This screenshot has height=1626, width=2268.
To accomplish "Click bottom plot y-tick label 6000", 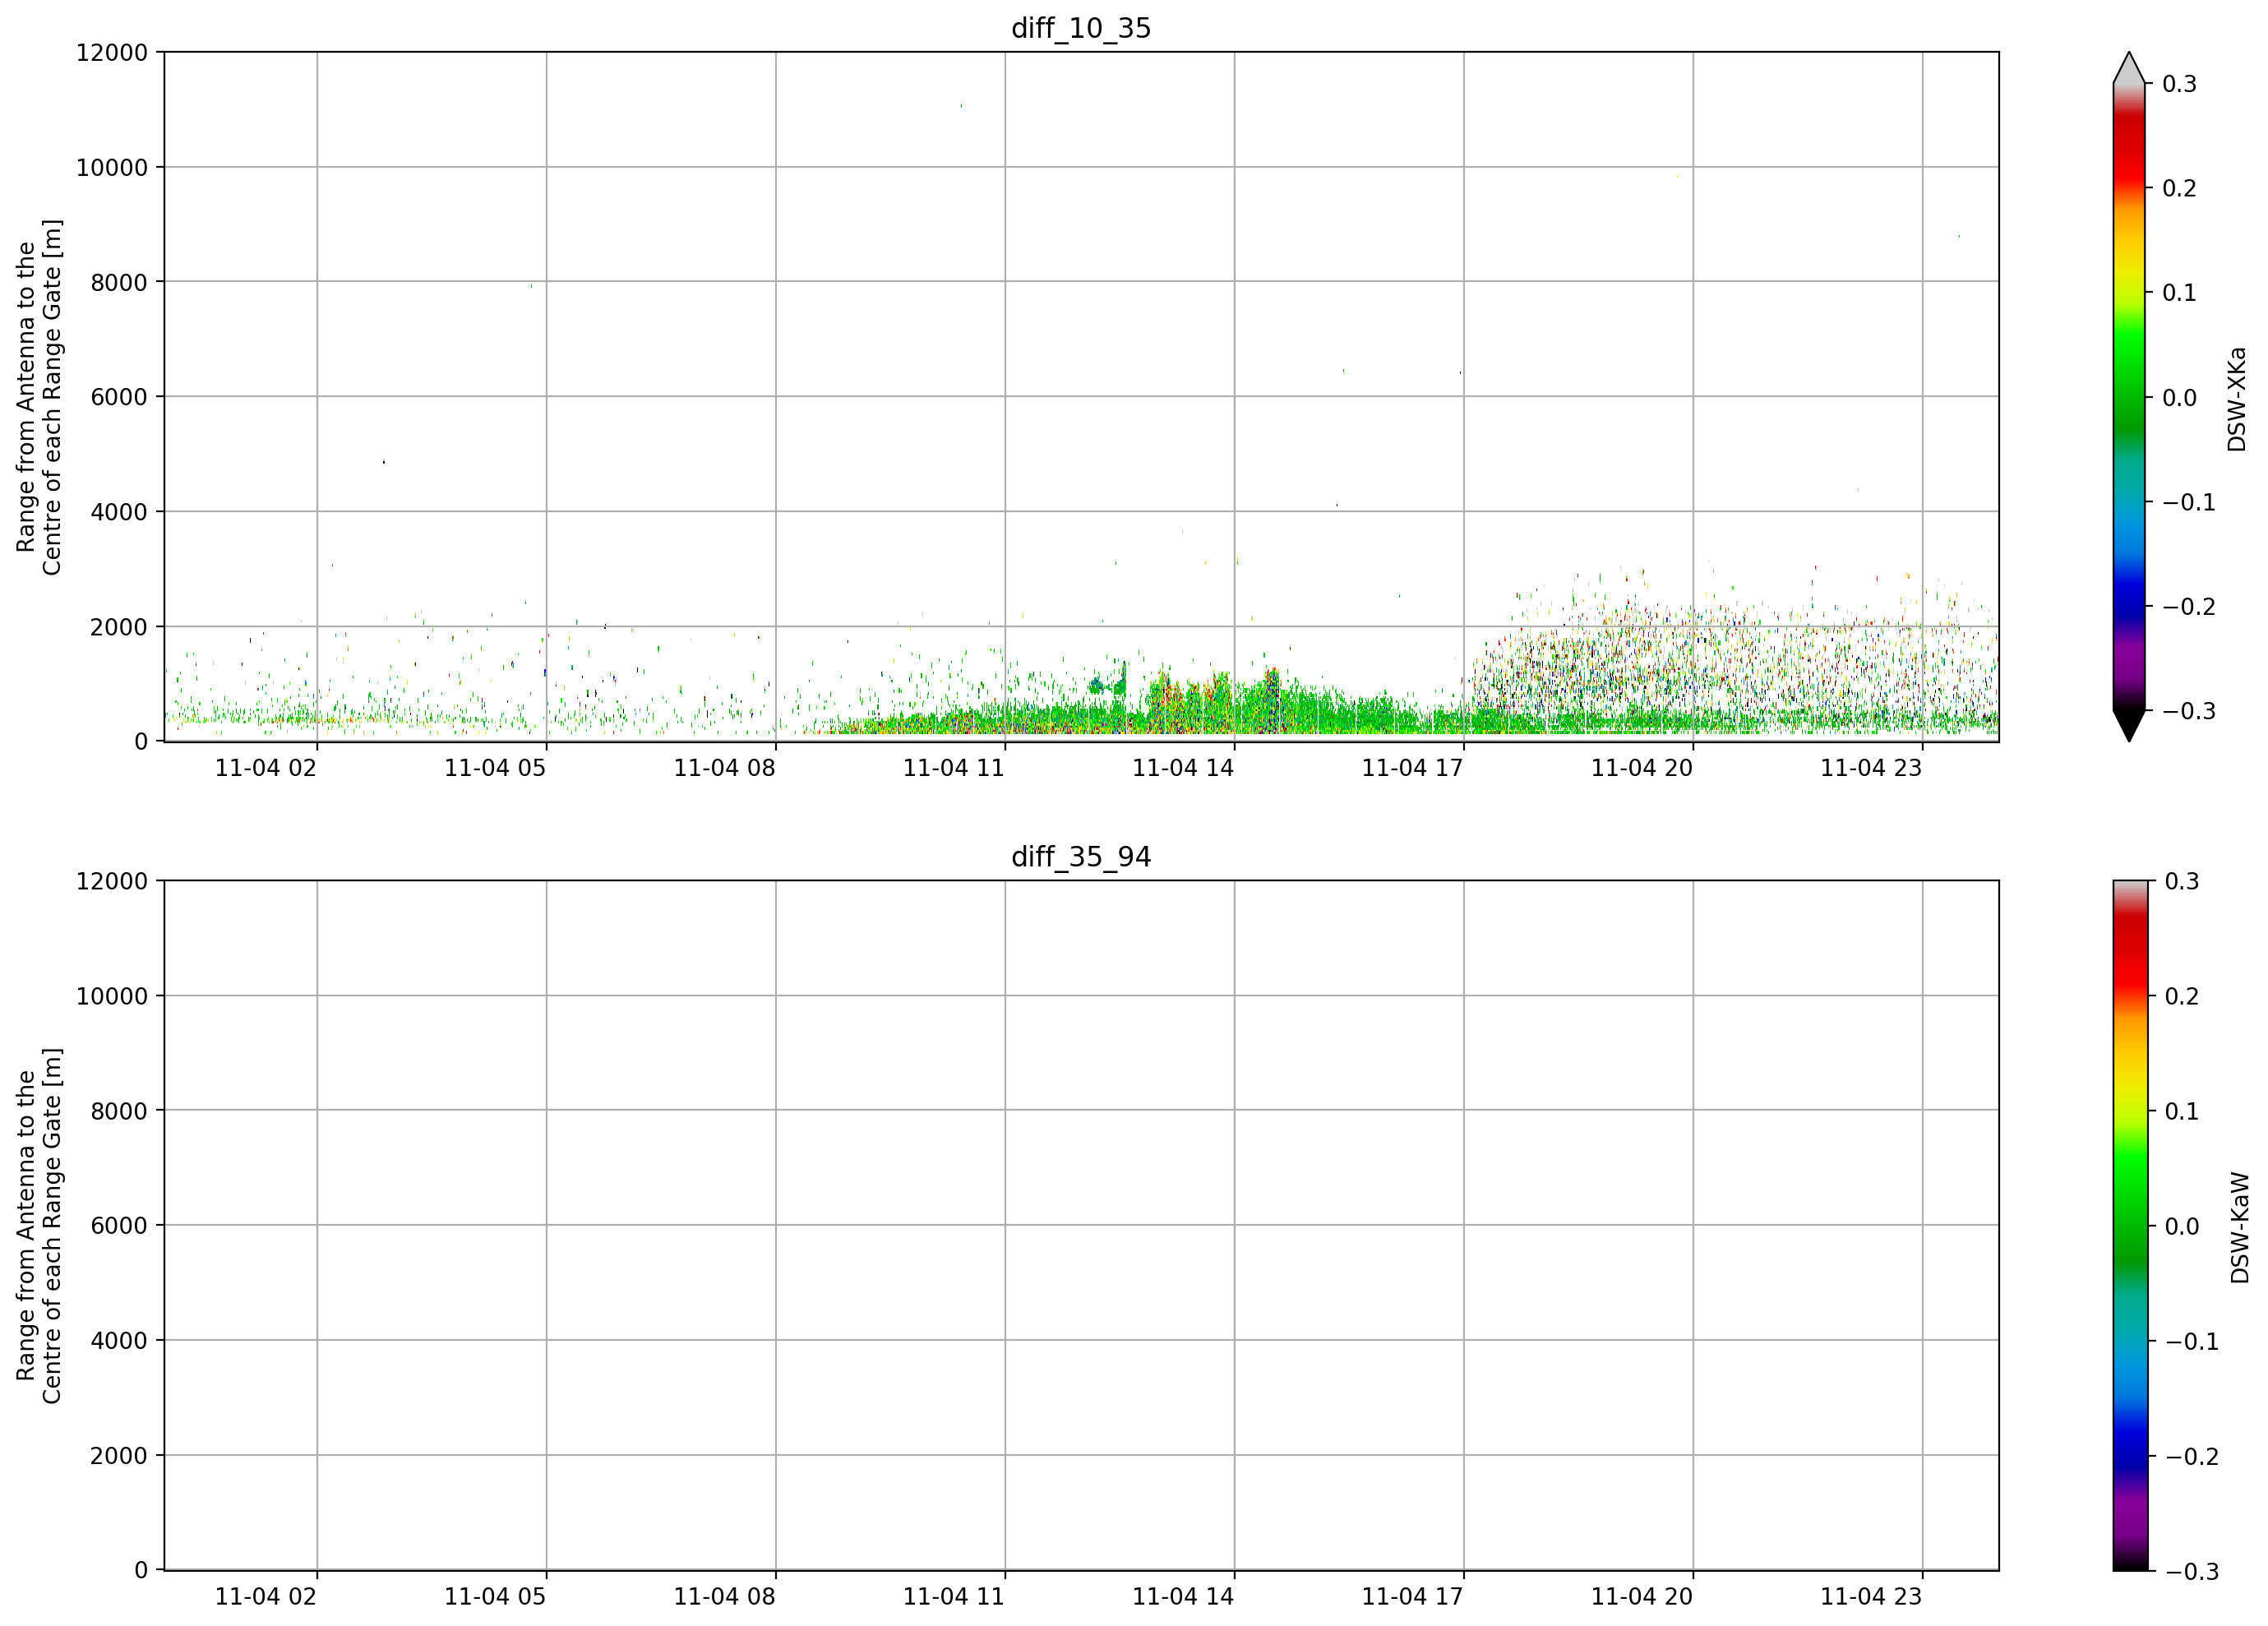I will tap(119, 1226).
